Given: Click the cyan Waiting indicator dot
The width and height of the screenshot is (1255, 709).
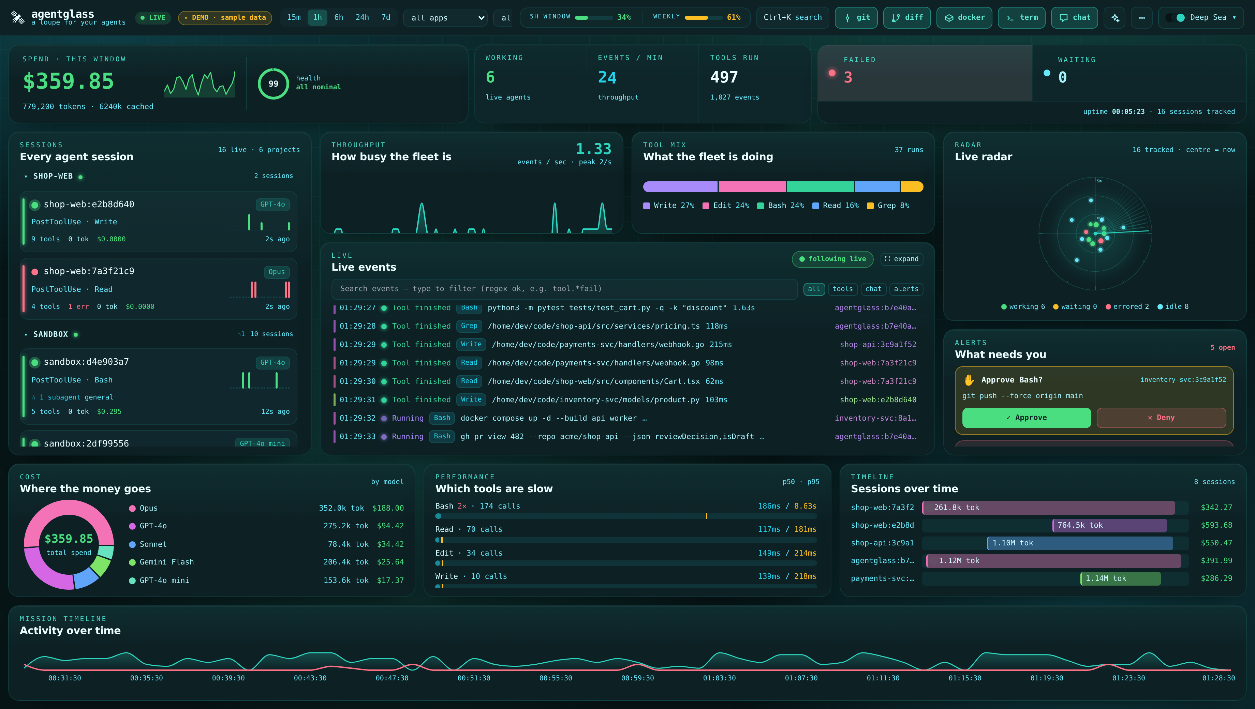Looking at the screenshot, I should coord(1047,73).
